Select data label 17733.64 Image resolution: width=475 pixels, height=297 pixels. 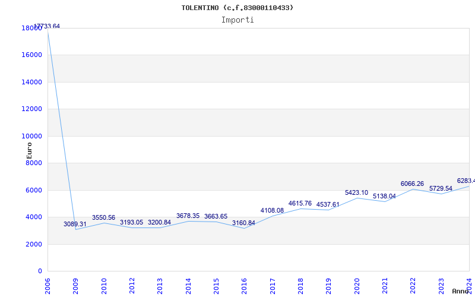(46, 26)
